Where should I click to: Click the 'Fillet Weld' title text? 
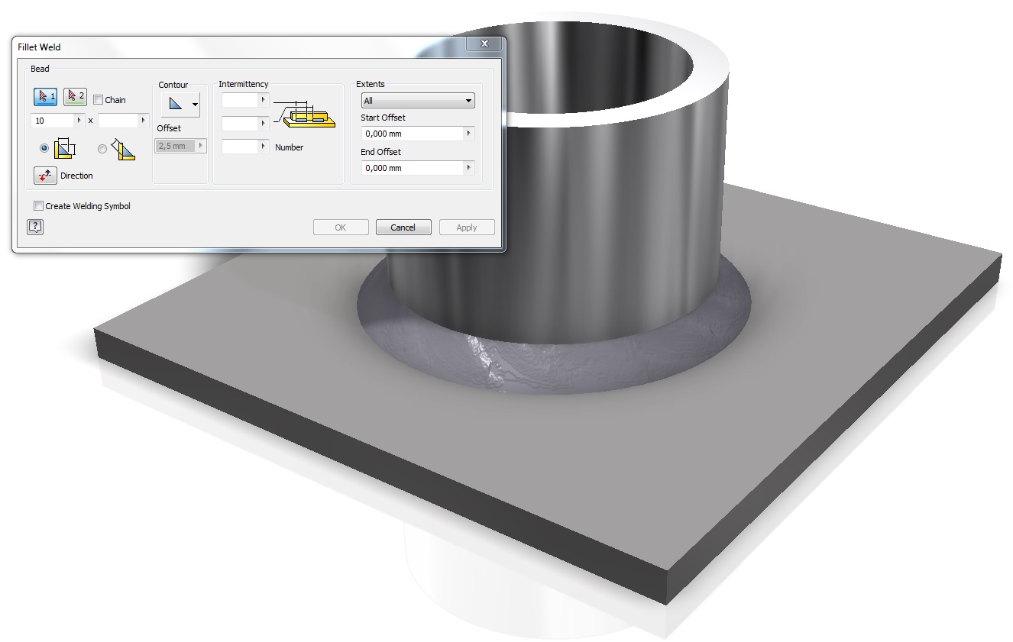39,47
